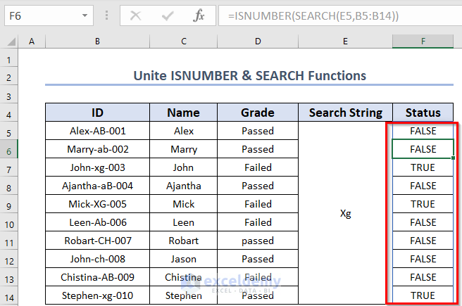The width and height of the screenshot is (462, 306).
Task: Select the Status cell in row 7
Action: pyautogui.click(x=423, y=167)
